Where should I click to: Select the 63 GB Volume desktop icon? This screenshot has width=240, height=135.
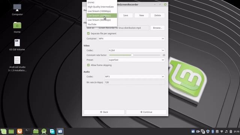17,45
